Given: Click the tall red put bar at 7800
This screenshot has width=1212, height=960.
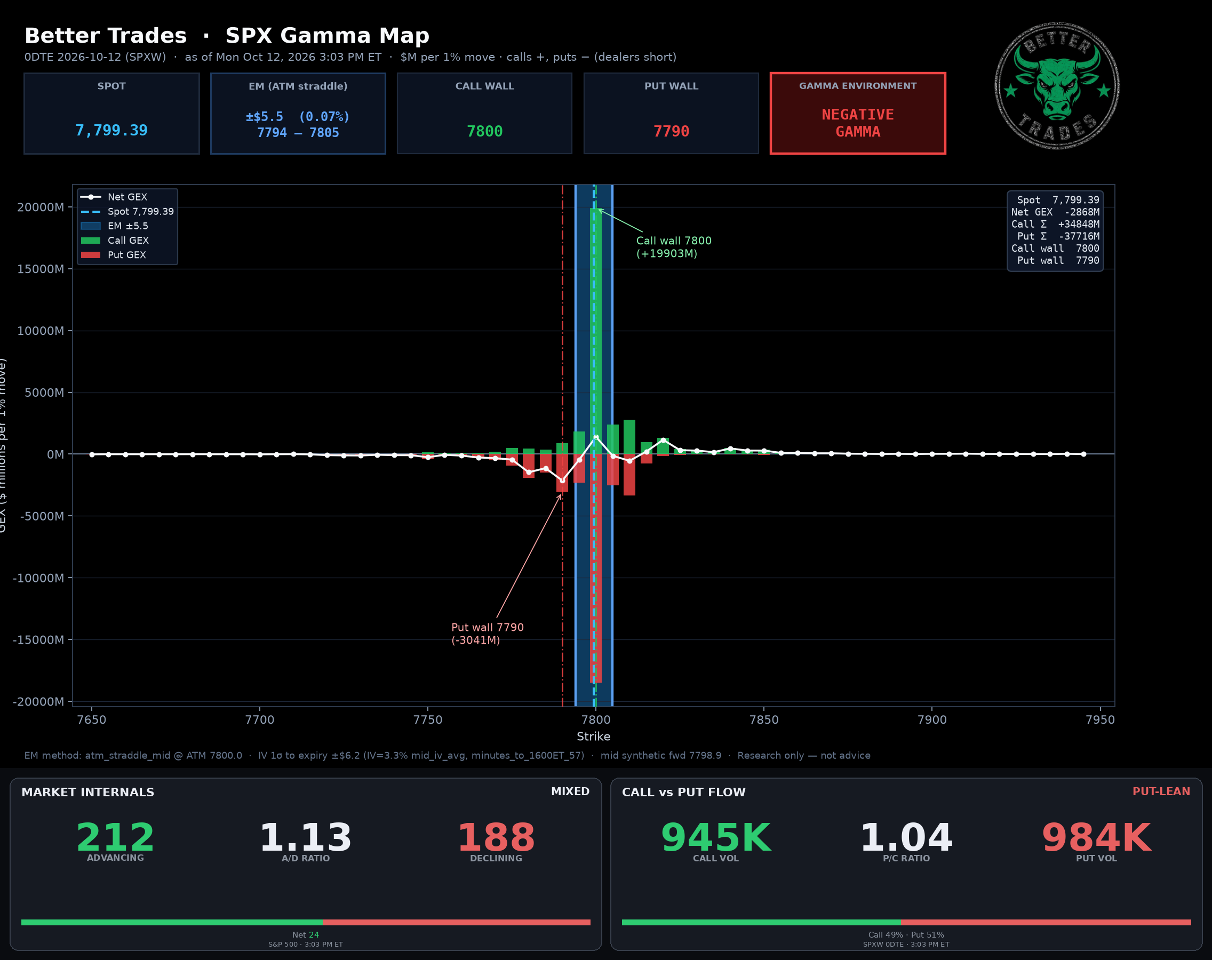Looking at the screenshot, I should (596, 568).
